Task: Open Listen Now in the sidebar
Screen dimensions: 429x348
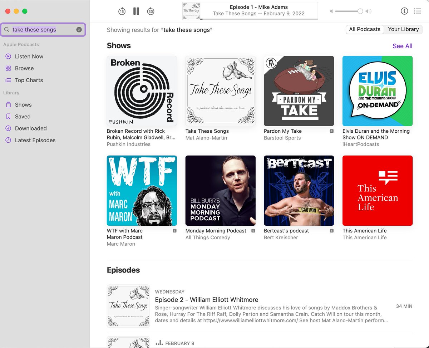Action: pos(29,57)
